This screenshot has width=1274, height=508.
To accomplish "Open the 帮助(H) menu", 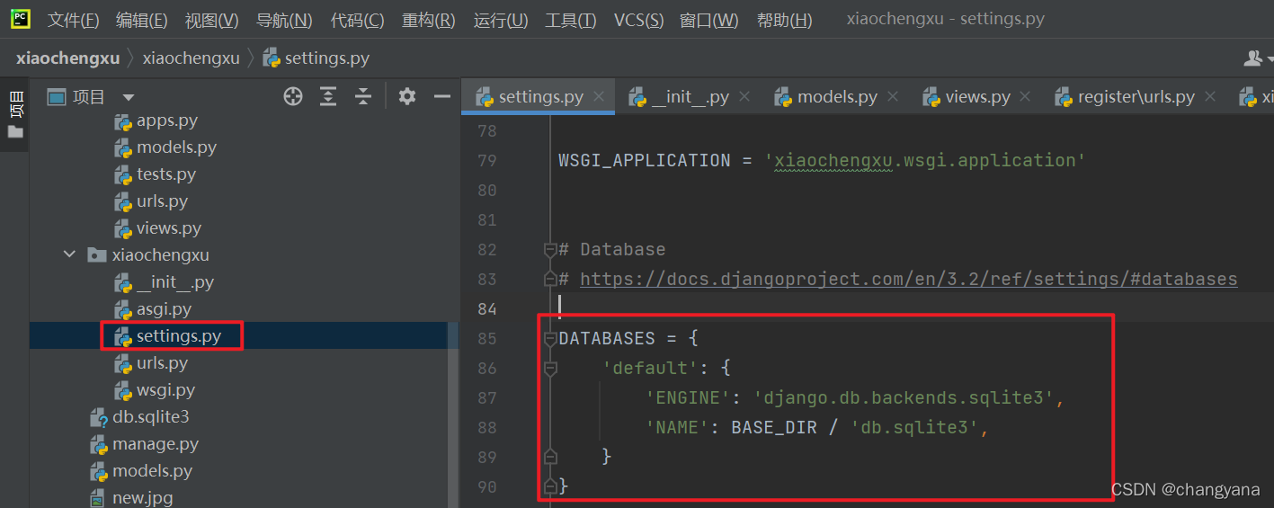I will click(784, 20).
